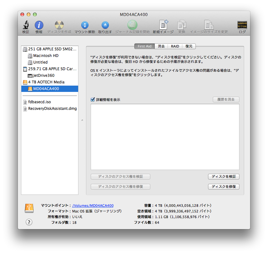
Task: Click the help question mark button
Action: click(x=29, y=222)
